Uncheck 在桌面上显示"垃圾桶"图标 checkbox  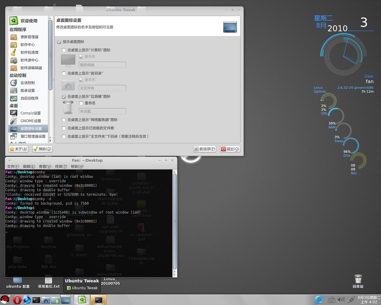pyautogui.click(x=64, y=97)
